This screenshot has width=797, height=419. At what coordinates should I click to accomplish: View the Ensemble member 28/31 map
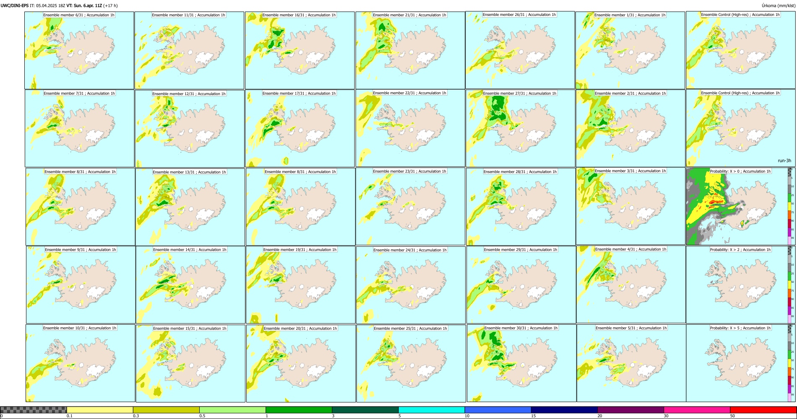point(521,207)
